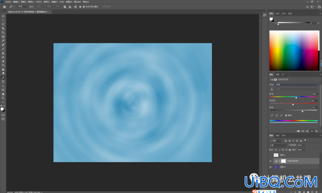Image resolution: width=322 pixels, height=193 pixels.
Task: Open the layer blend mode dropdown
Action: (x=278, y=145)
